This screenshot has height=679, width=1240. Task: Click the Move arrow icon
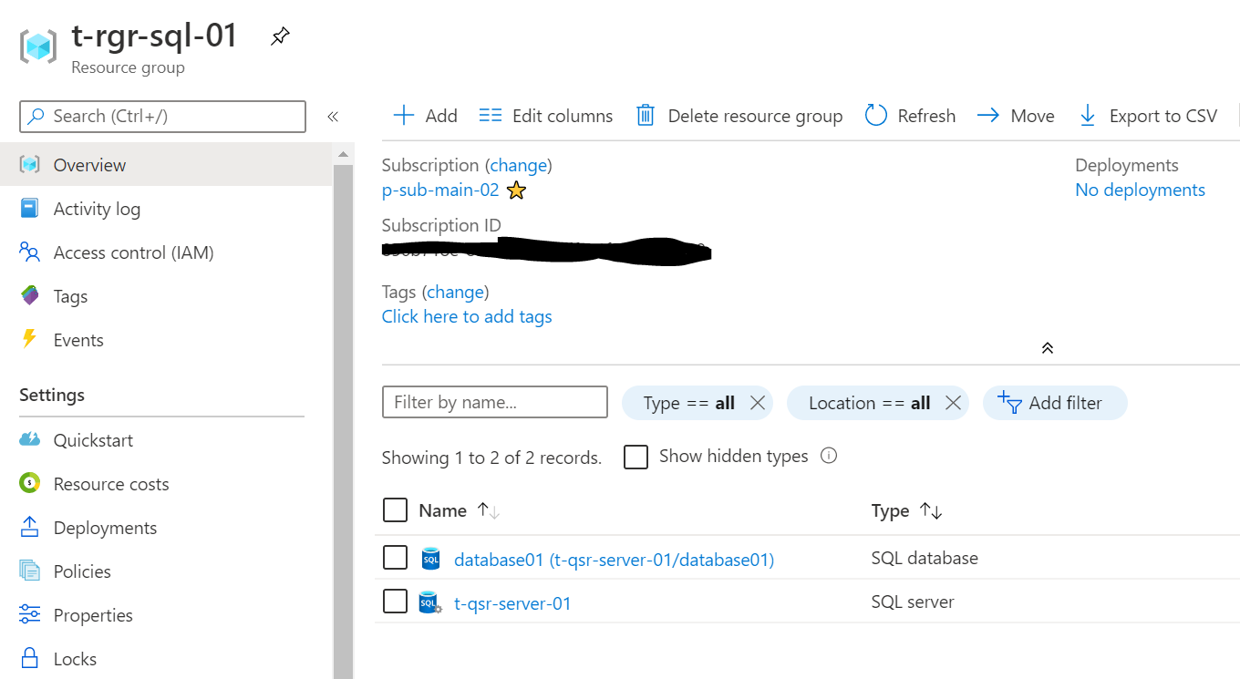point(988,116)
